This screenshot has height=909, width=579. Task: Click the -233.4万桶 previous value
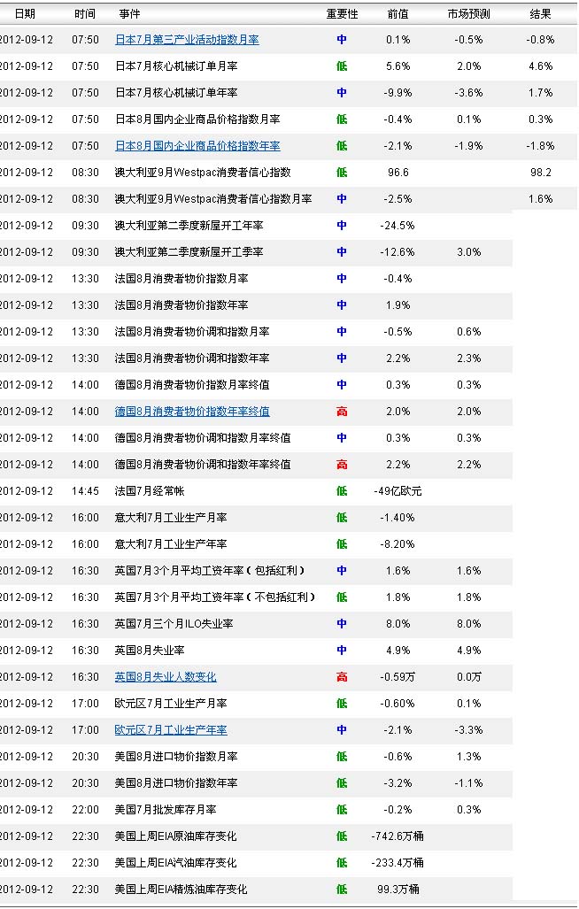398,863
